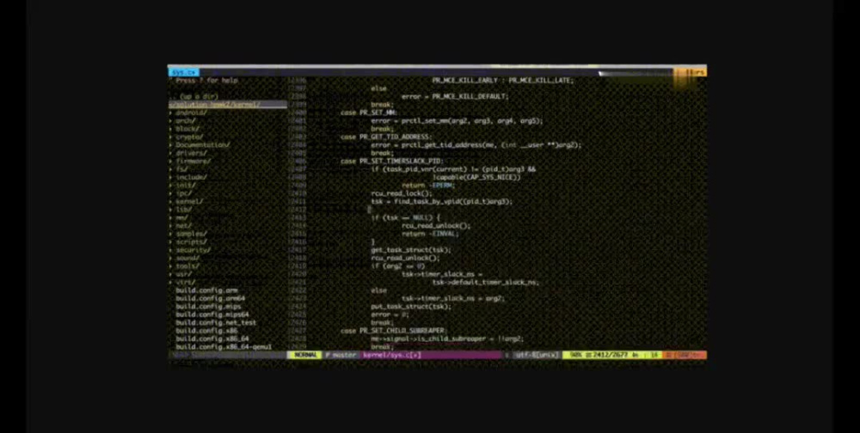The height and width of the screenshot is (433, 860).
Task: Switch to the sys.c+ tab
Action: point(183,72)
